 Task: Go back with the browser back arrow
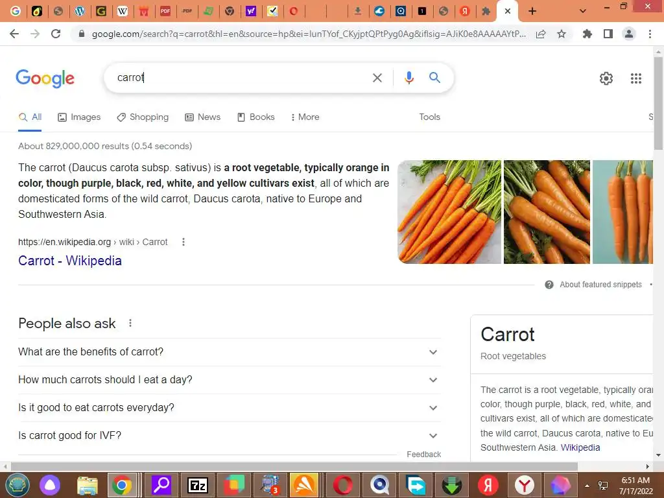tap(14, 34)
